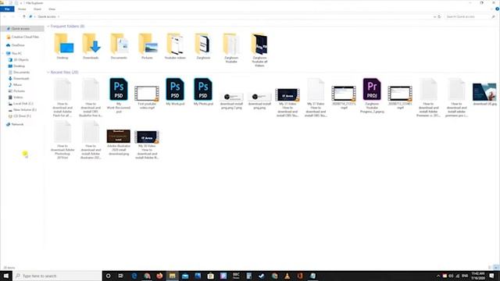Click the taskbar search box
This screenshot has width=500, height=281.
[57, 276]
